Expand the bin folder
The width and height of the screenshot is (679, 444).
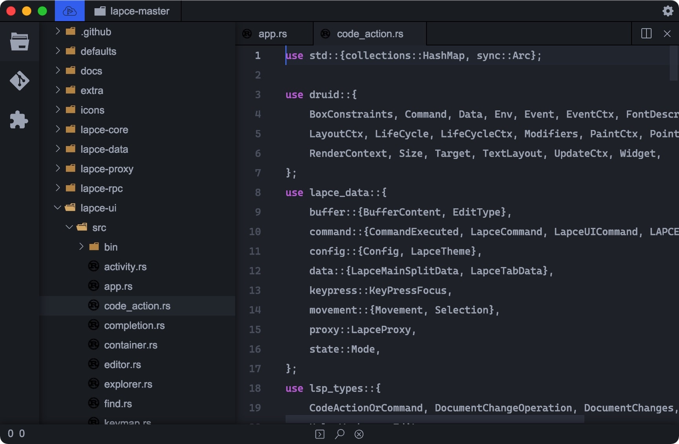(x=81, y=247)
